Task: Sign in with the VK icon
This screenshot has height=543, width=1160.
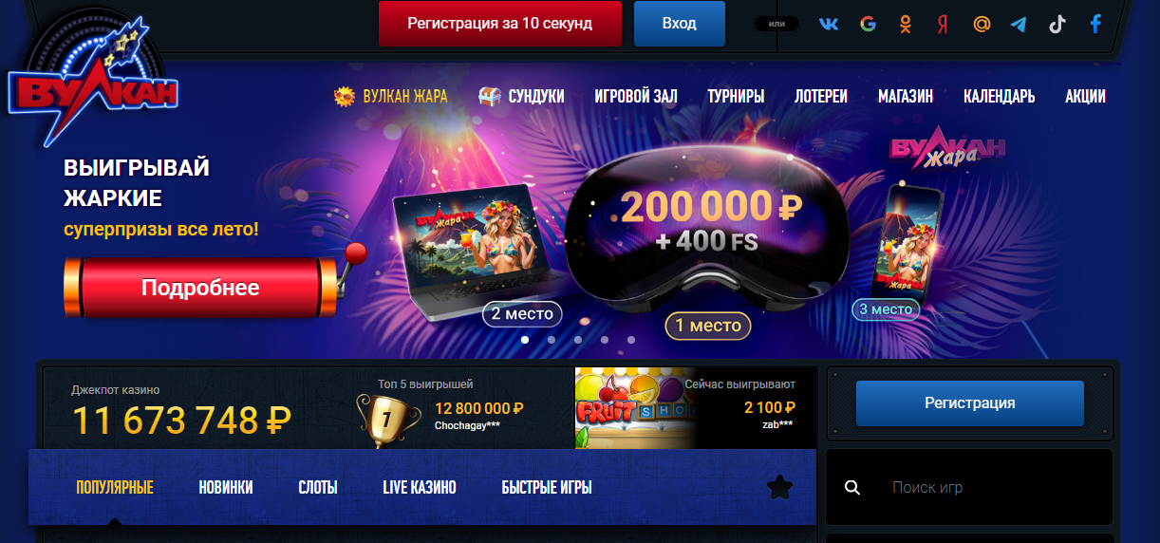Action: (829, 24)
